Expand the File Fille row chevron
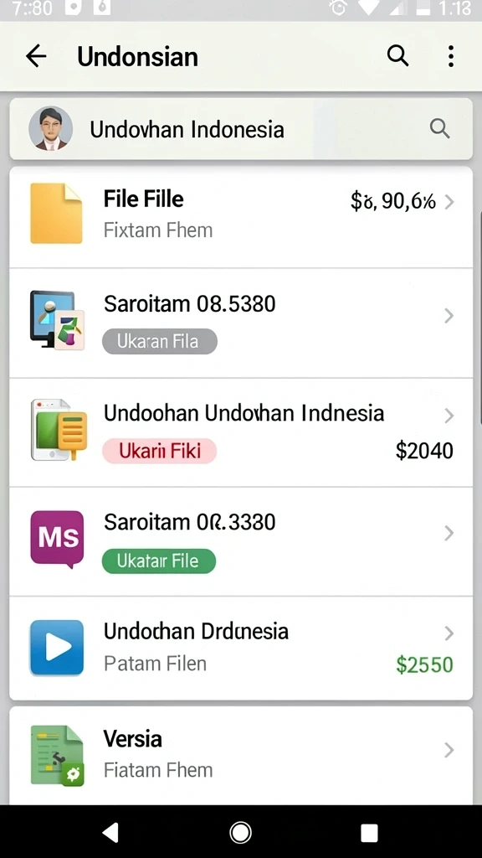This screenshot has height=858, width=482. (449, 202)
